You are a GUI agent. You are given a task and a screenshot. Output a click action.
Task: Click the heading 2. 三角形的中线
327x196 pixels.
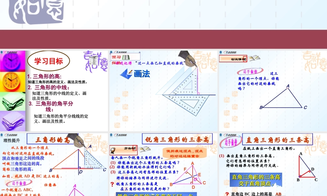pos(49,87)
